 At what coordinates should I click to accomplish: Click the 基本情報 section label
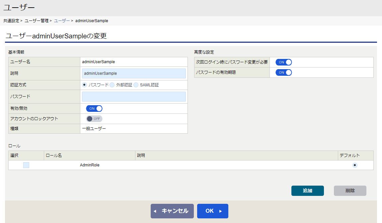point(16,52)
